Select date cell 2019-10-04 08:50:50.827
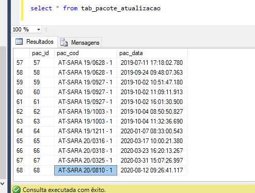255x193 pixels. tap(152, 112)
